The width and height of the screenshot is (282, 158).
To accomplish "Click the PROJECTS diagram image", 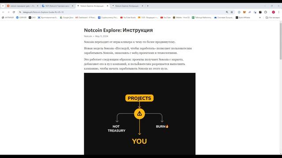I will click(140, 114).
